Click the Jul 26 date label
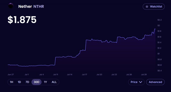 129,74
